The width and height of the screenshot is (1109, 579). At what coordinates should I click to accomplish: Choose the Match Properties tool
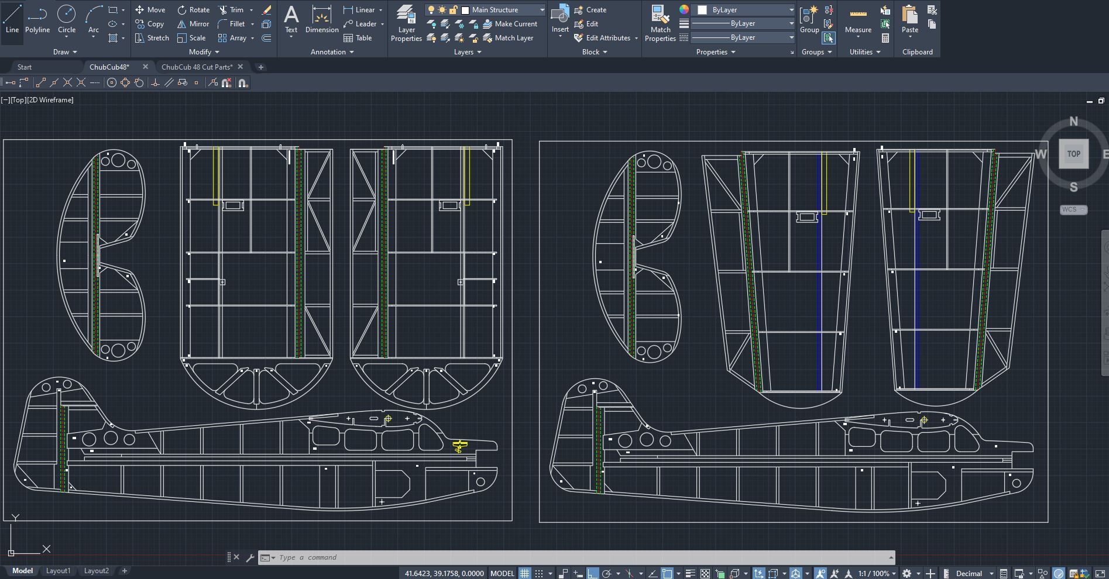click(660, 23)
